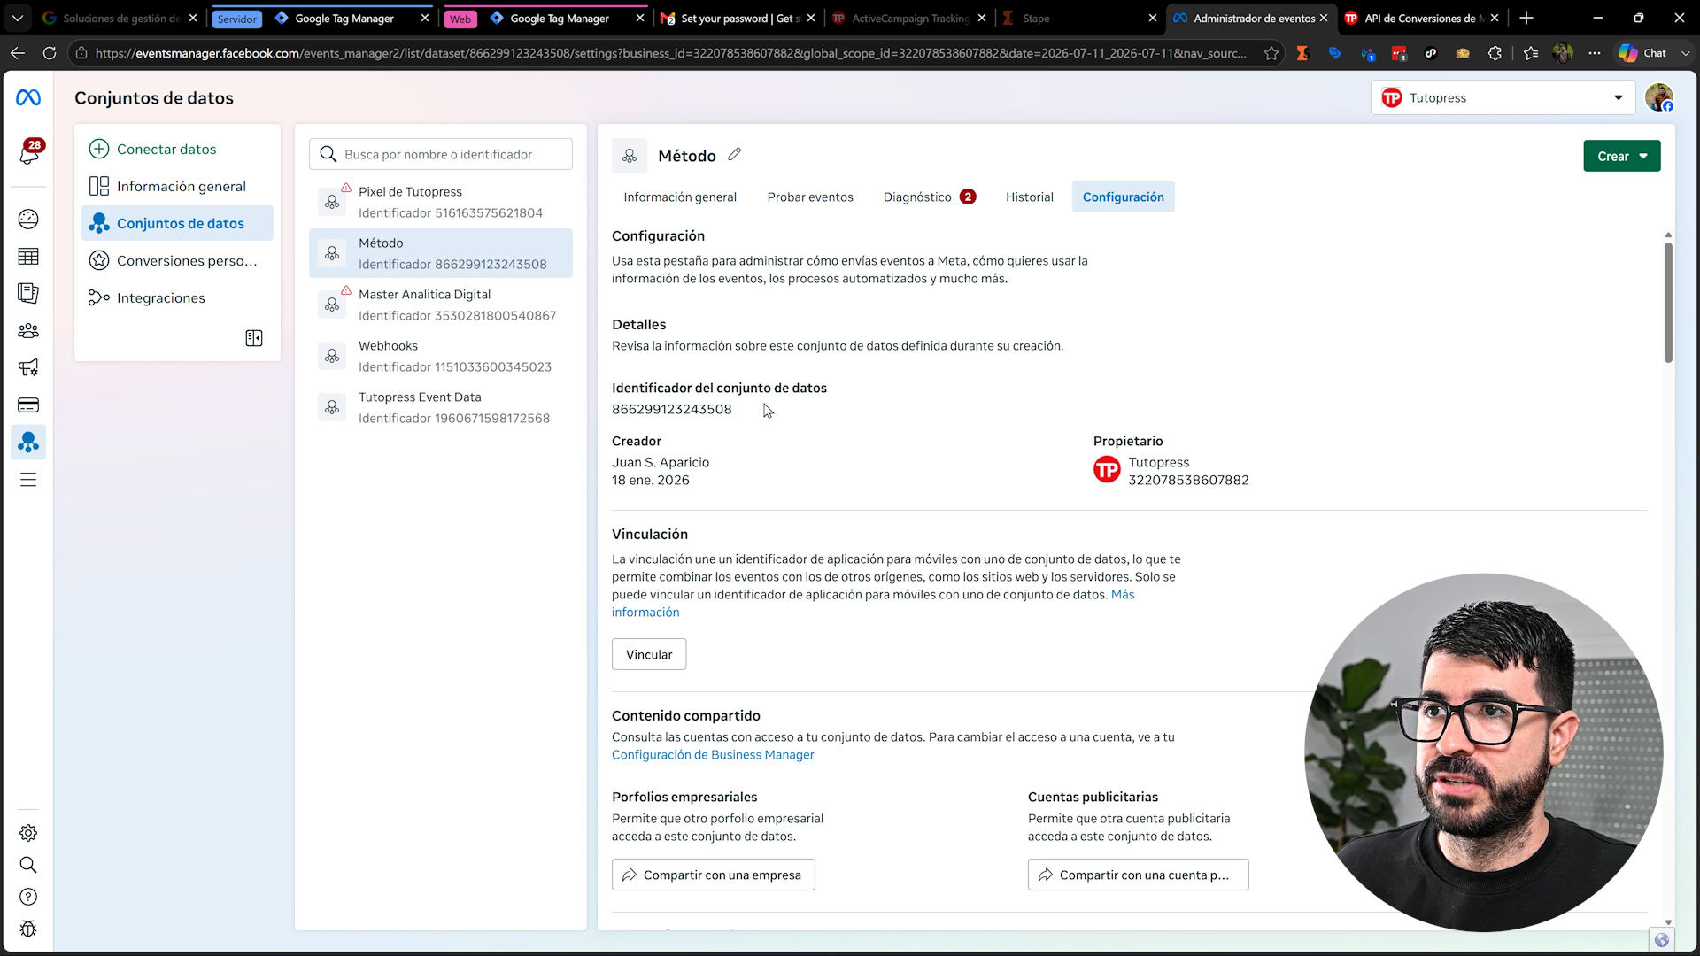Select Conjuntos de datos menu item
The image size is (1700, 956).
177,223
